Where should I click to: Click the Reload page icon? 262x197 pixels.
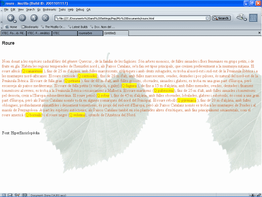pos(34,18)
